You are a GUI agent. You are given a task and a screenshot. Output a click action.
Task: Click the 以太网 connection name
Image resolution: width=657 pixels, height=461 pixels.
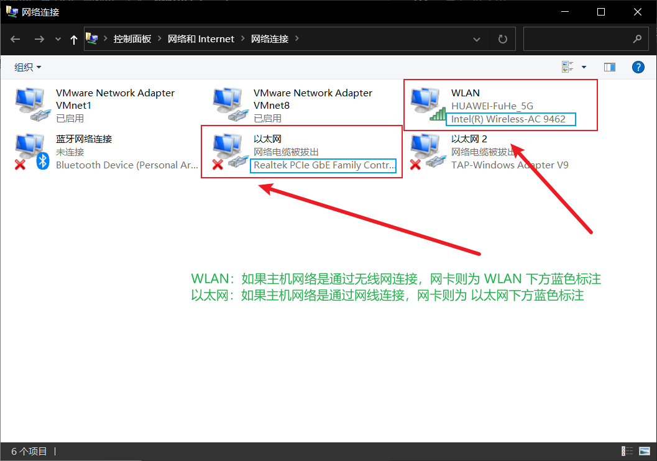pyautogui.click(x=267, y=139)
